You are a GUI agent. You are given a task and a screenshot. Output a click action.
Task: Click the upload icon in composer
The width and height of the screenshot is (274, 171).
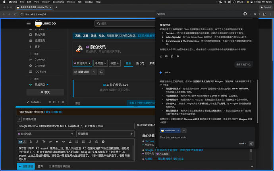click(x=70, y=142)
